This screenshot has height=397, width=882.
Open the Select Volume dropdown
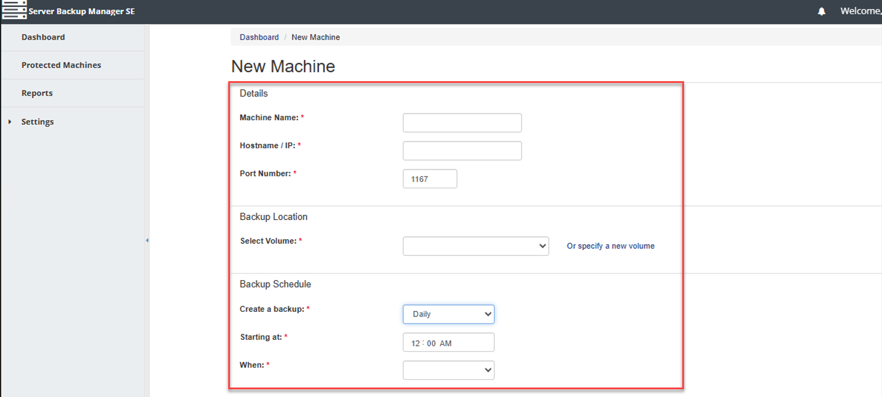476,246
